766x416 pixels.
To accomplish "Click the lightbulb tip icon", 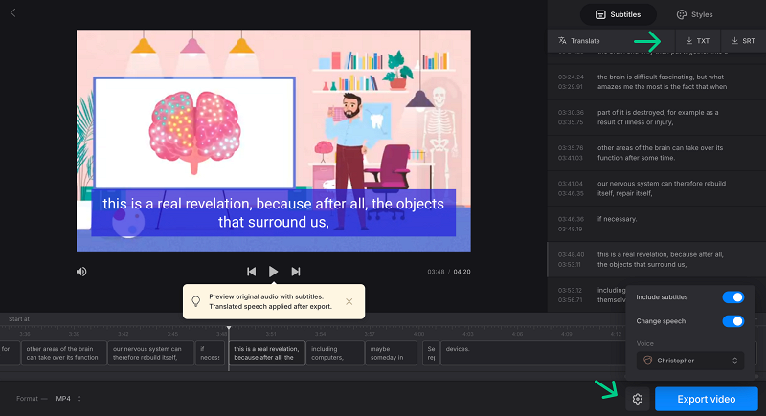I will click(196, 301).
